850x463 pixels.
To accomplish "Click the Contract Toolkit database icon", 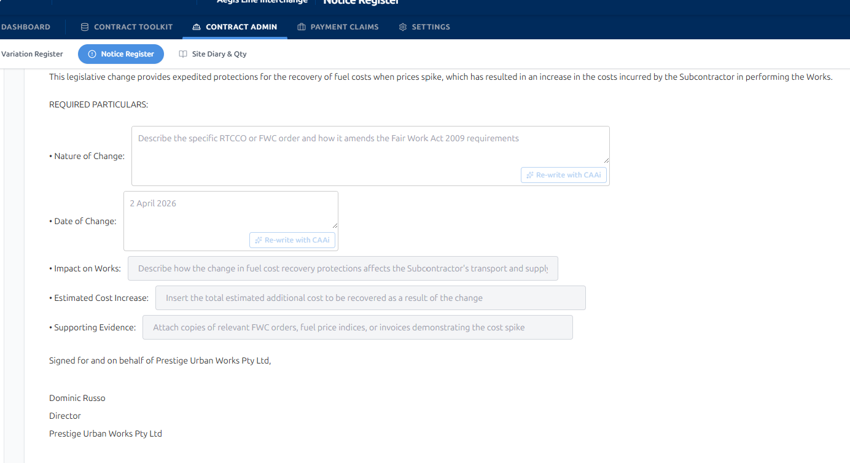I will pyautogui.click(x=85, y=27).
